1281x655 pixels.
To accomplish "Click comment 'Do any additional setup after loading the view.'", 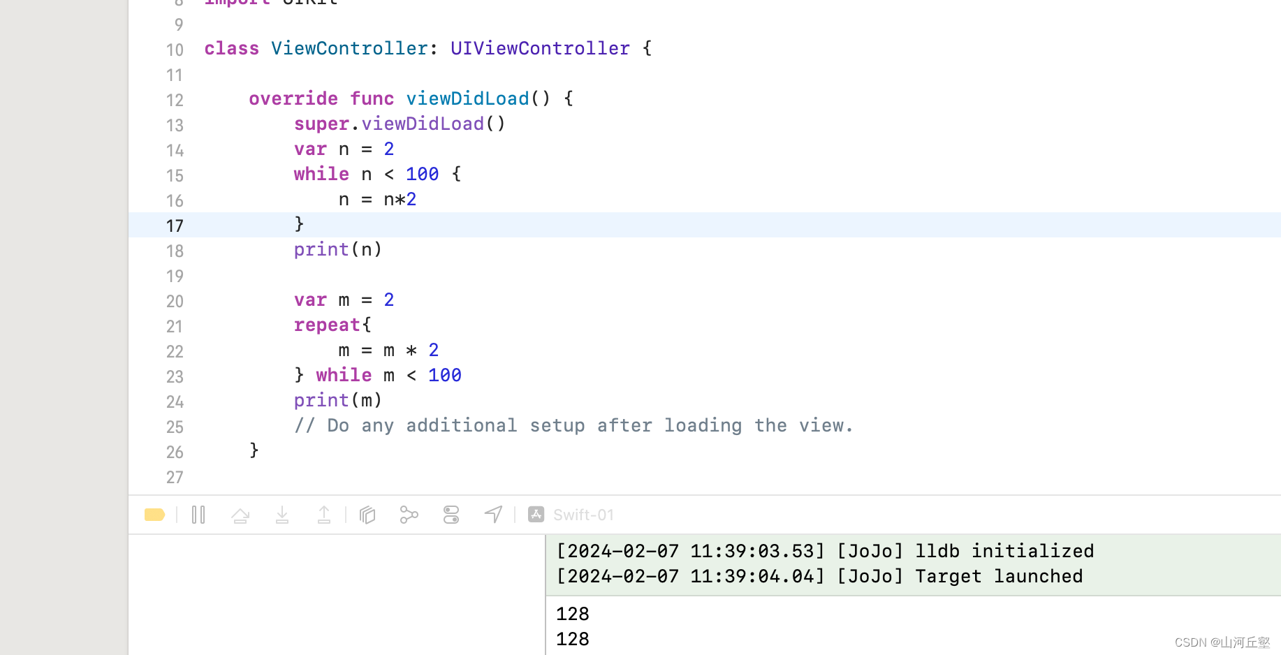I will [590, 426].
